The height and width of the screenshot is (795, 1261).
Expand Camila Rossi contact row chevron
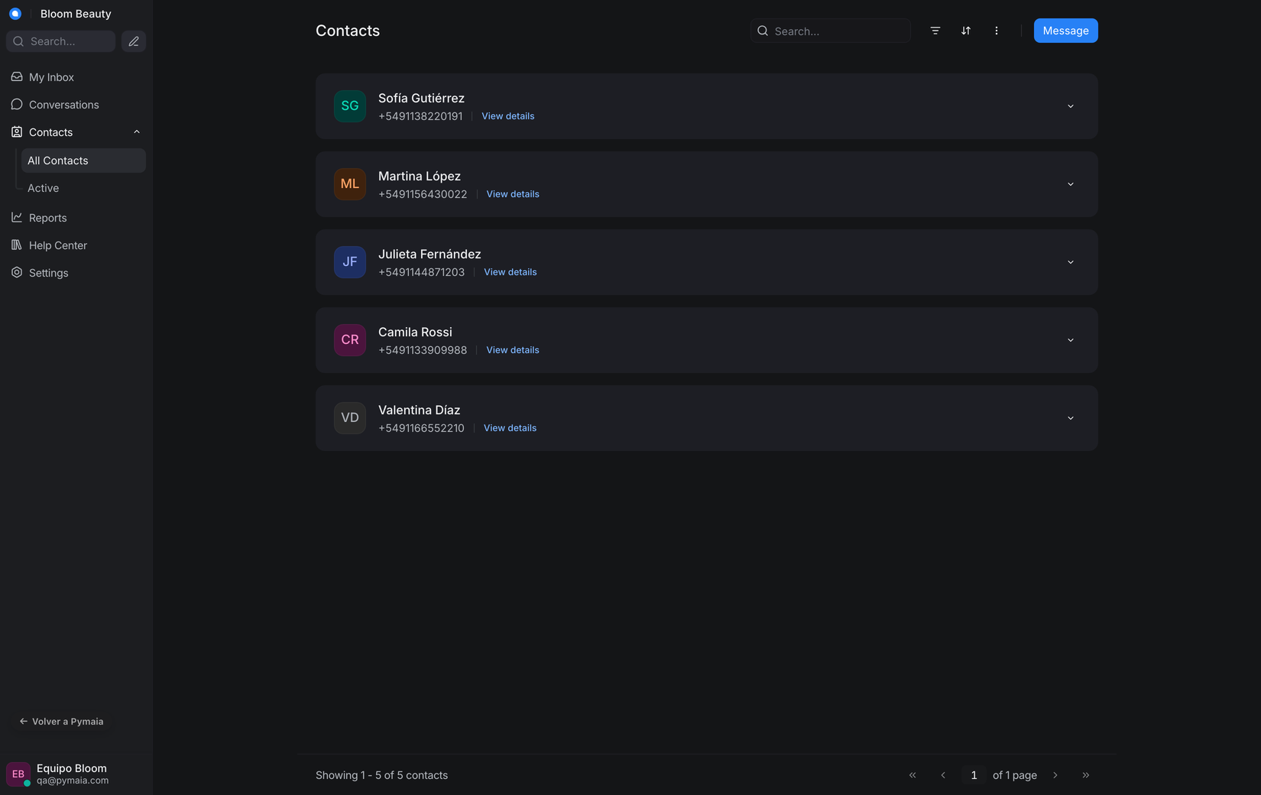[1071, 340]
